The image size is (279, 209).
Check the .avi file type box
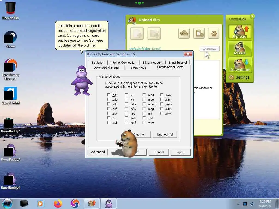point(109,123)
